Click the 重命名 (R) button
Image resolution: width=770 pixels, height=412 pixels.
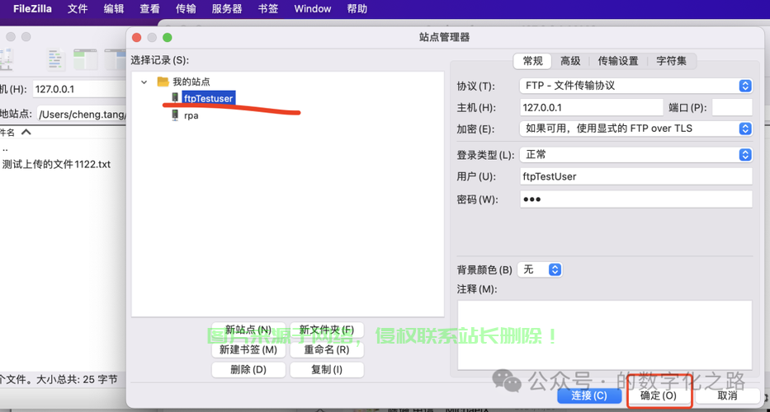(327, 349)
